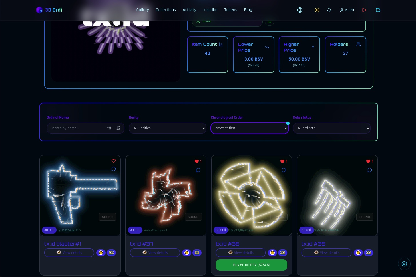This screenshot has height=277, width=416.
Task: Open the All ordinals sale status dropdown
Action: pyautogui.click(x=332, y=128)
